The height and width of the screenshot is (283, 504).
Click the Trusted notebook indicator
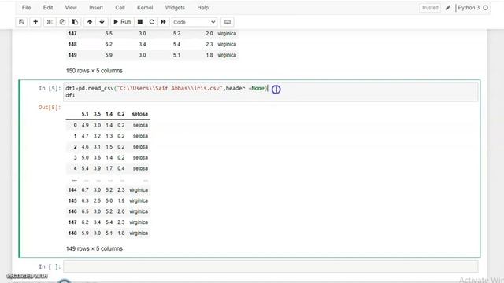[x=430, y=8]
